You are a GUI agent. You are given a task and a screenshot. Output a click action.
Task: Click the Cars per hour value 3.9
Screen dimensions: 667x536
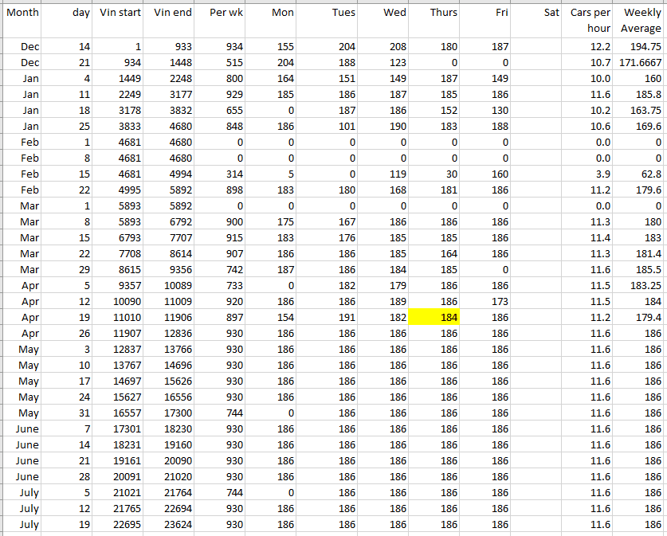tap(590, 174)
